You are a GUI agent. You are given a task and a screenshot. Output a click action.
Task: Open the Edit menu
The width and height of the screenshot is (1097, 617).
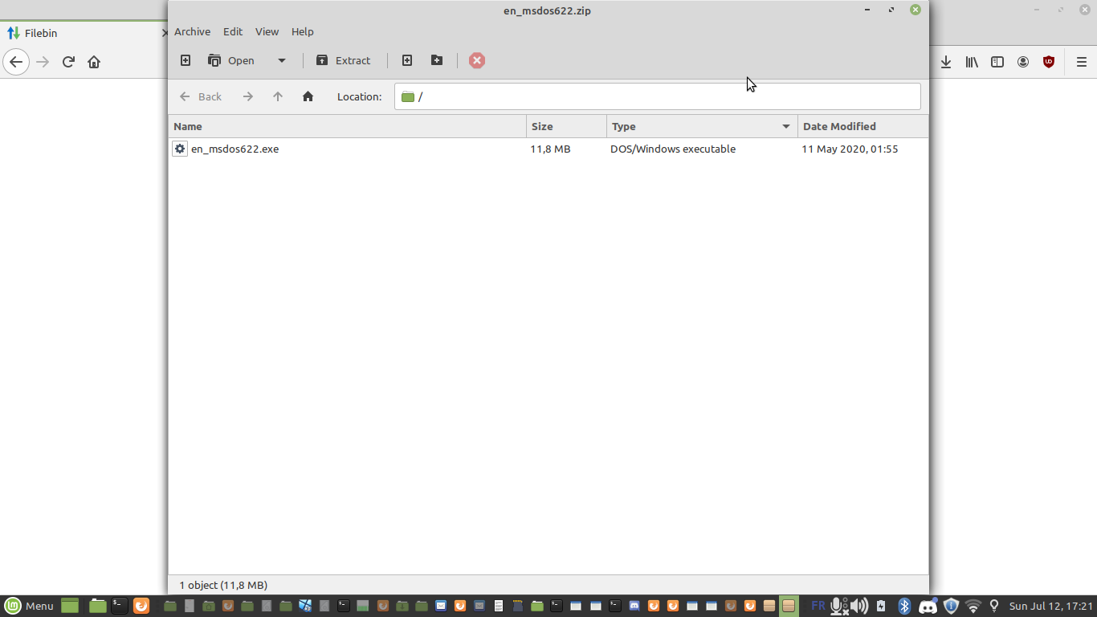tap(233, 31)
